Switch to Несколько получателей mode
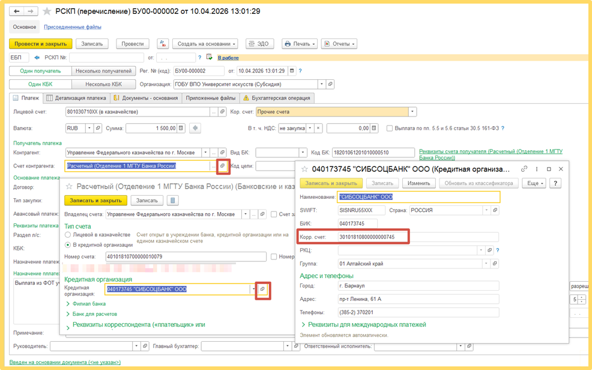 (x=103, y=71)
